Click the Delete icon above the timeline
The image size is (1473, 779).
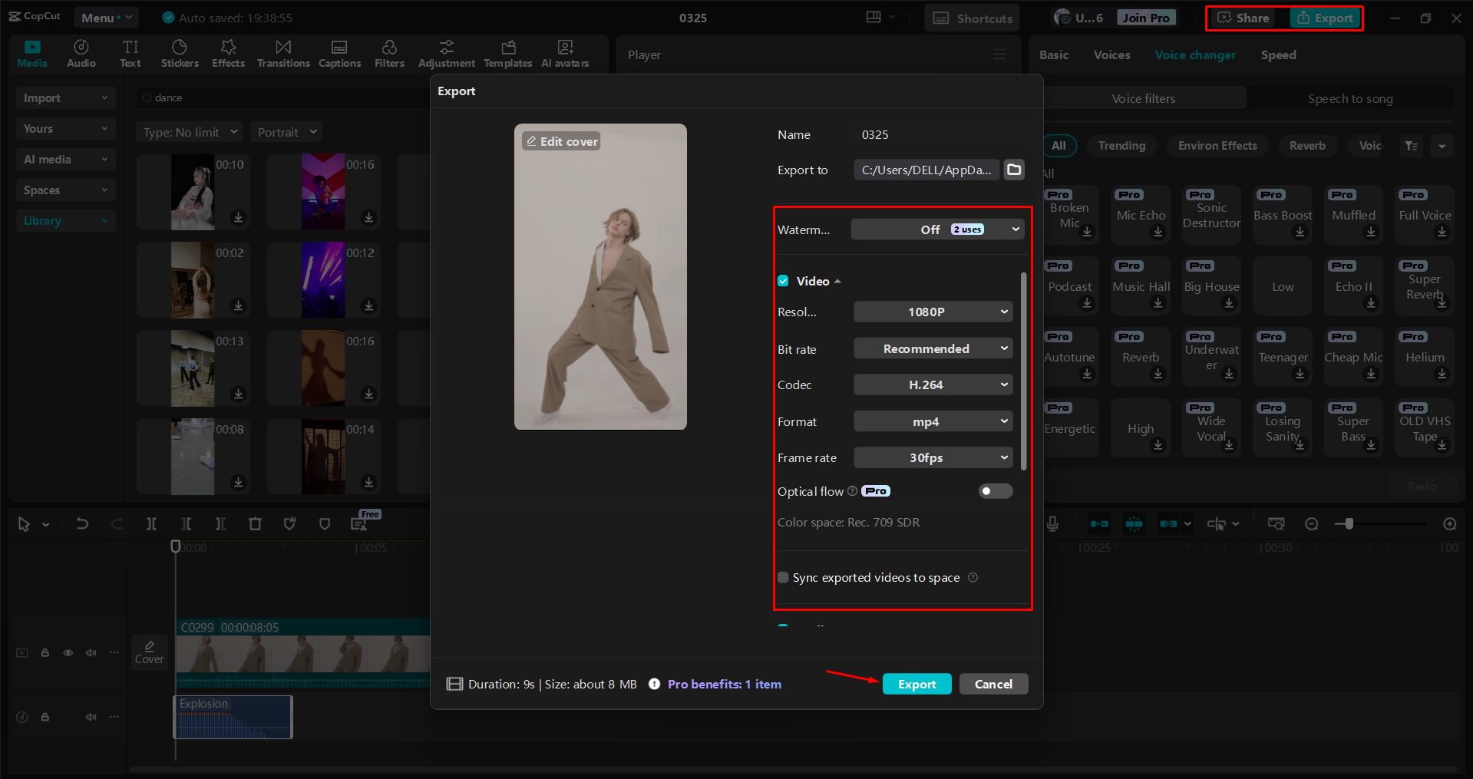[256, 523]
